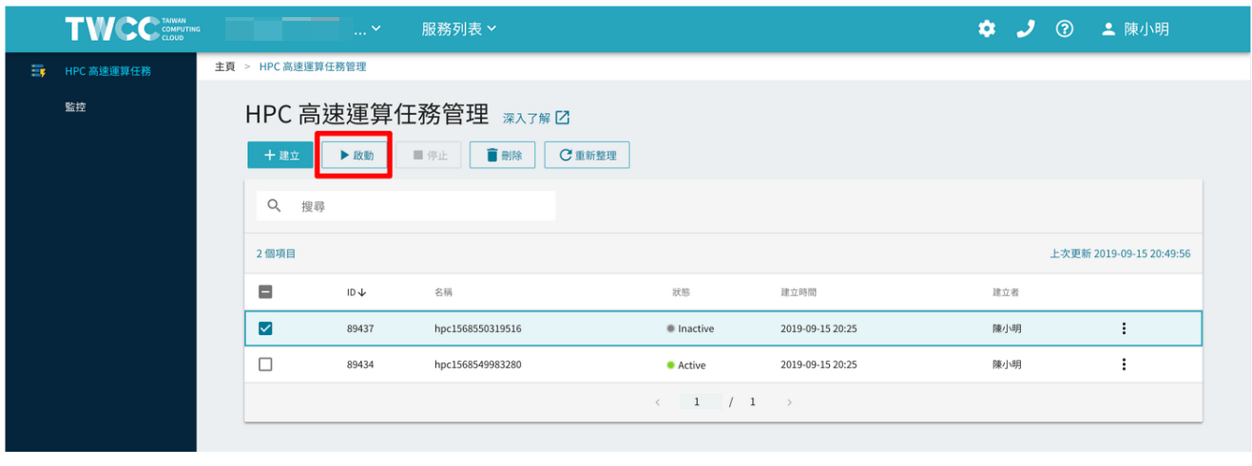Click the 名稱 column header
This screenshot has width=1252, height=466.
tap(443, 292)
